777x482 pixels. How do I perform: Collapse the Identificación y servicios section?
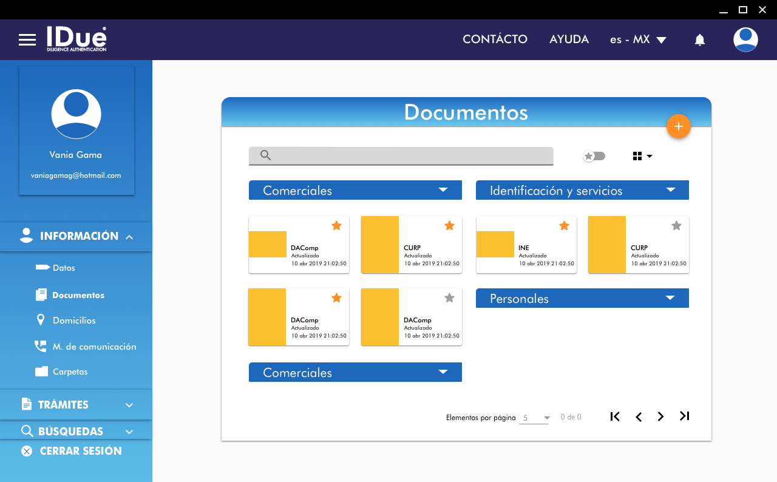(x=670, y=190)
